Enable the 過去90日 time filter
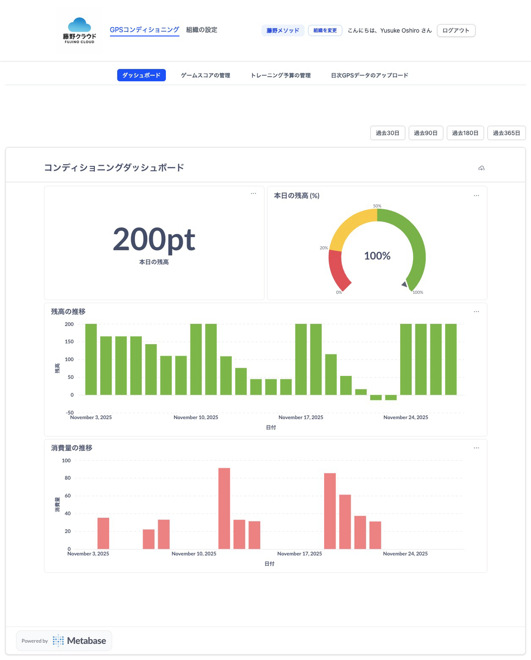Image resolution: width=531 pixels, height=660 pixels. [426, 133]
